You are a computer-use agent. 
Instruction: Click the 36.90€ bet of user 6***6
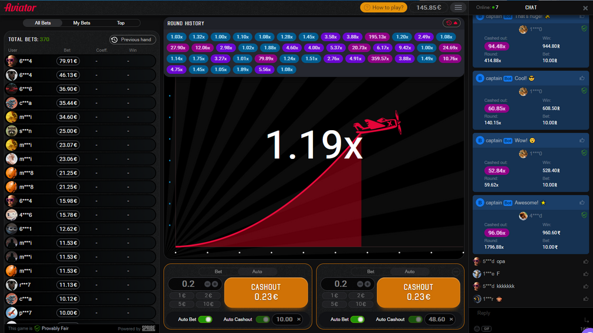tap(68, 89)
